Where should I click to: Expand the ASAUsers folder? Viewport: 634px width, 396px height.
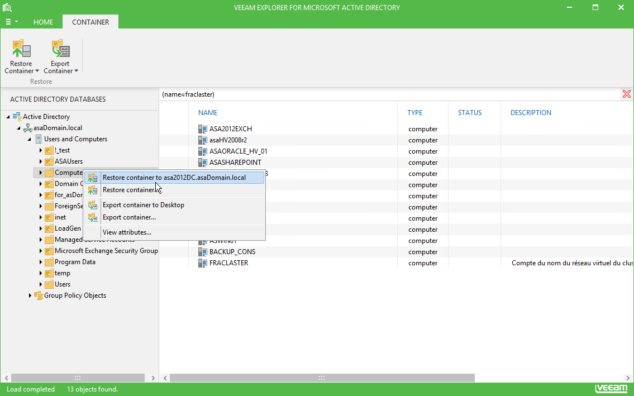(40, 161)
